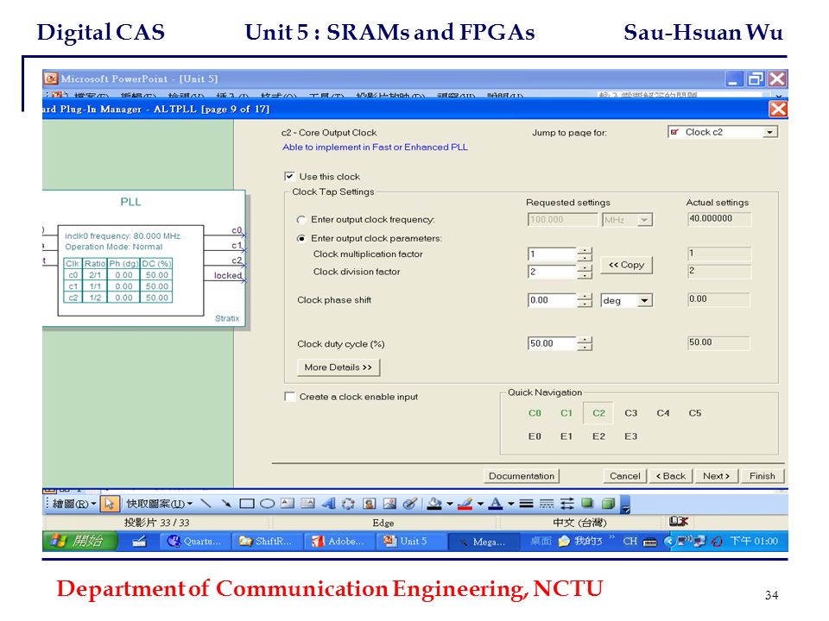The height and width of the screenshot is (621, 829).
Task: Pick the Line drawing tool
Action: pos(206,503)
